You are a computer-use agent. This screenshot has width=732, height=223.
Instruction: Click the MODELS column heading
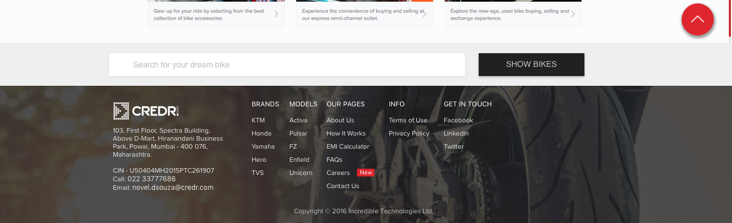(x=303, y=104)
